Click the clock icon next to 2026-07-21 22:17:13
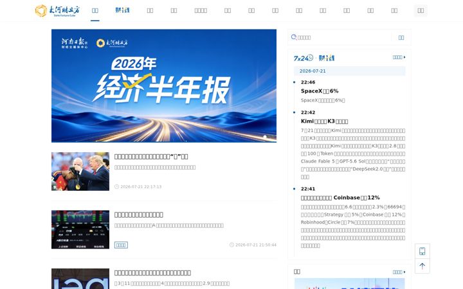463x289 pixels. pyautogui.click(x=116, y=187)
